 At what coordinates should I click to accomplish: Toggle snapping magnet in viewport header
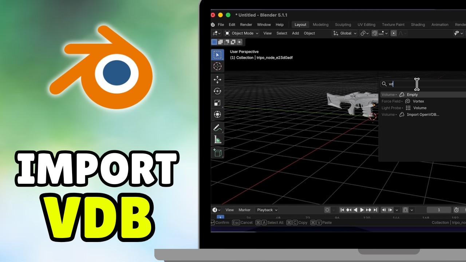374,33
